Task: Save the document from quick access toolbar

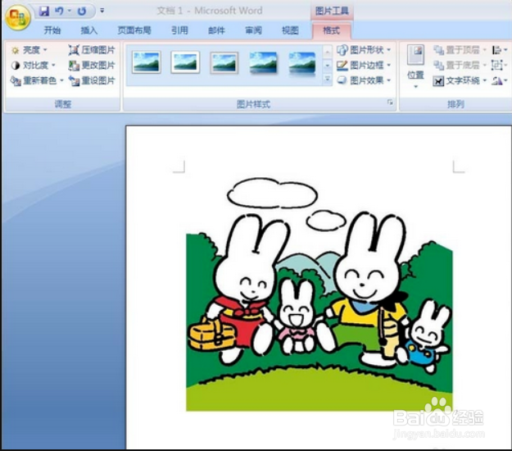Action: [x=43, y=11]
